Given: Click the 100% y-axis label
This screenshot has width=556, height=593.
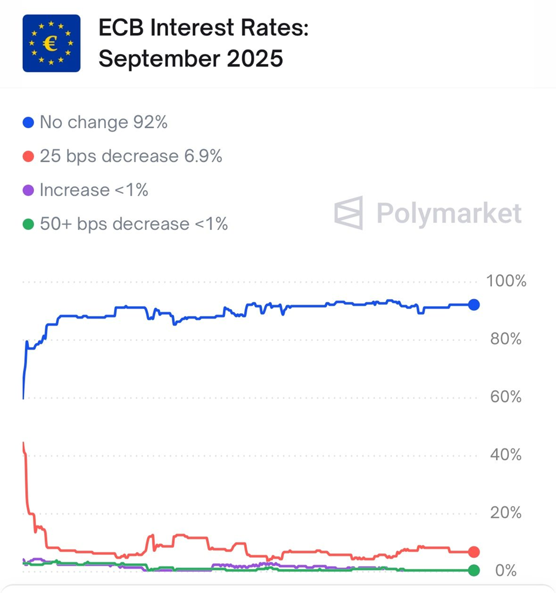Looking at the screenshot, I should tap(506, 282).
